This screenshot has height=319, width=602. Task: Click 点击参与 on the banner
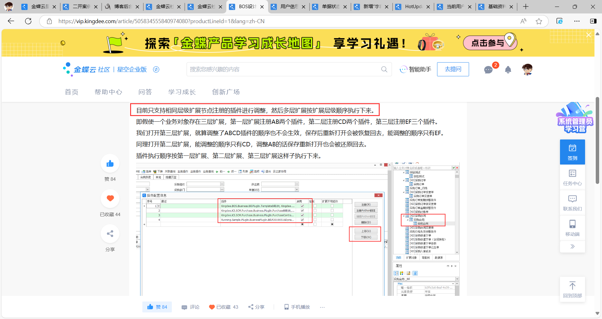tap(490, 43)
